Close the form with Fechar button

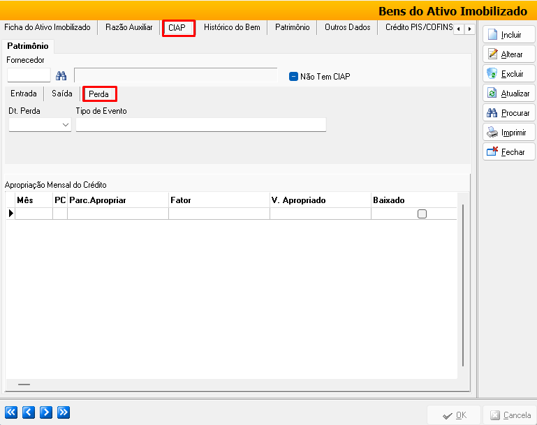pos(509,152)
